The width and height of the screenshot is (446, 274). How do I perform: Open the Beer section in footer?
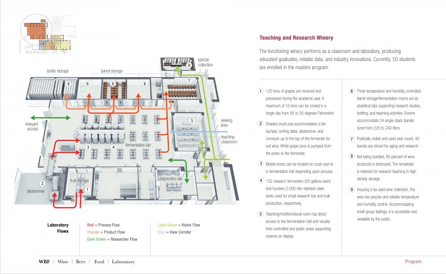81,262
